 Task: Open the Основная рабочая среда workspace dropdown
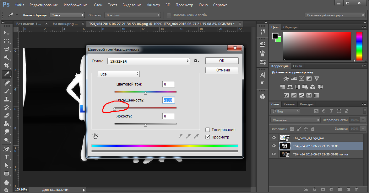tap(335, 15)
